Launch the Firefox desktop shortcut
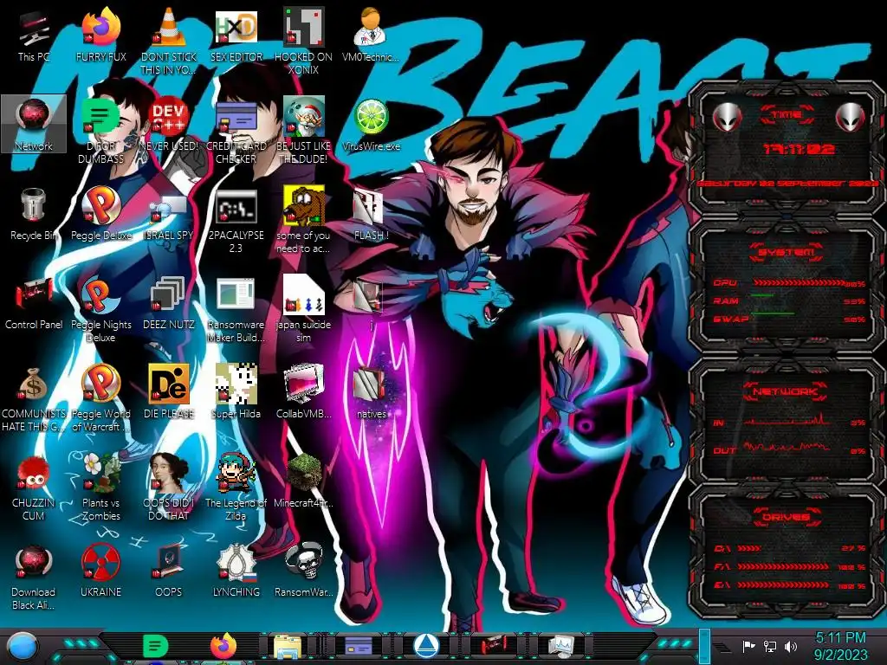The image size is (887, 665). tap(100, 35)
